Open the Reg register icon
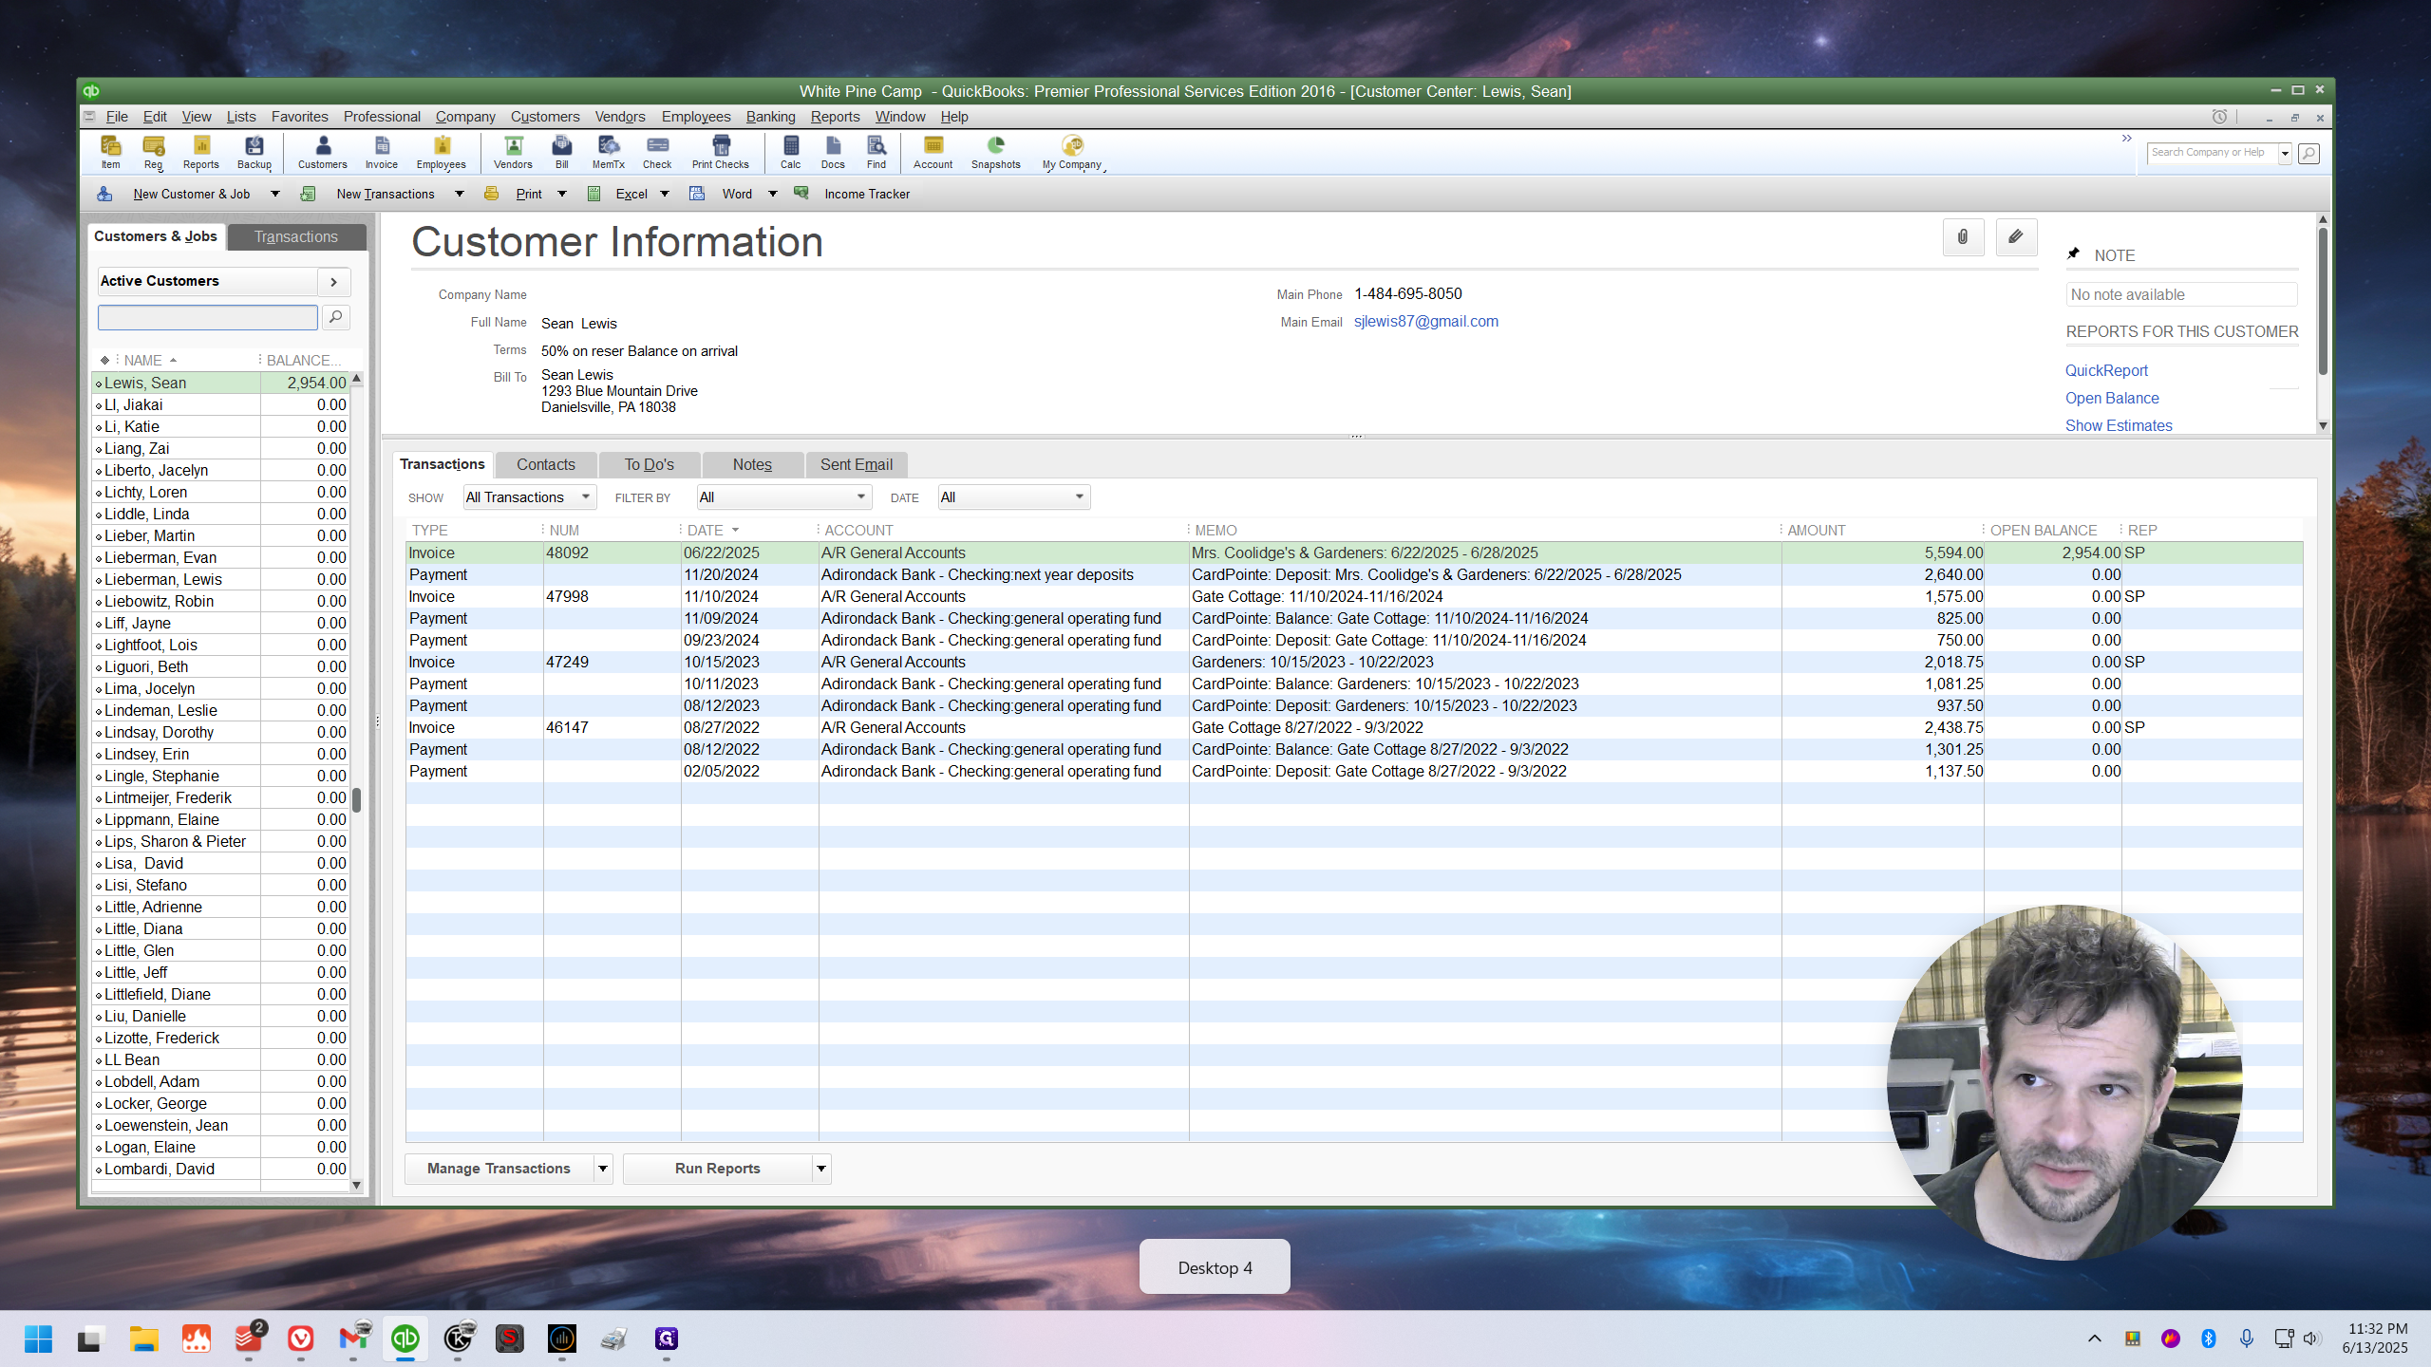 click(x=153, y=152)
